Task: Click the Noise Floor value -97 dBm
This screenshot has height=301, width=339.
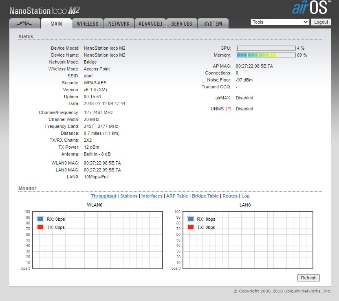Action: pyautogui.click(x=244, y=80)
